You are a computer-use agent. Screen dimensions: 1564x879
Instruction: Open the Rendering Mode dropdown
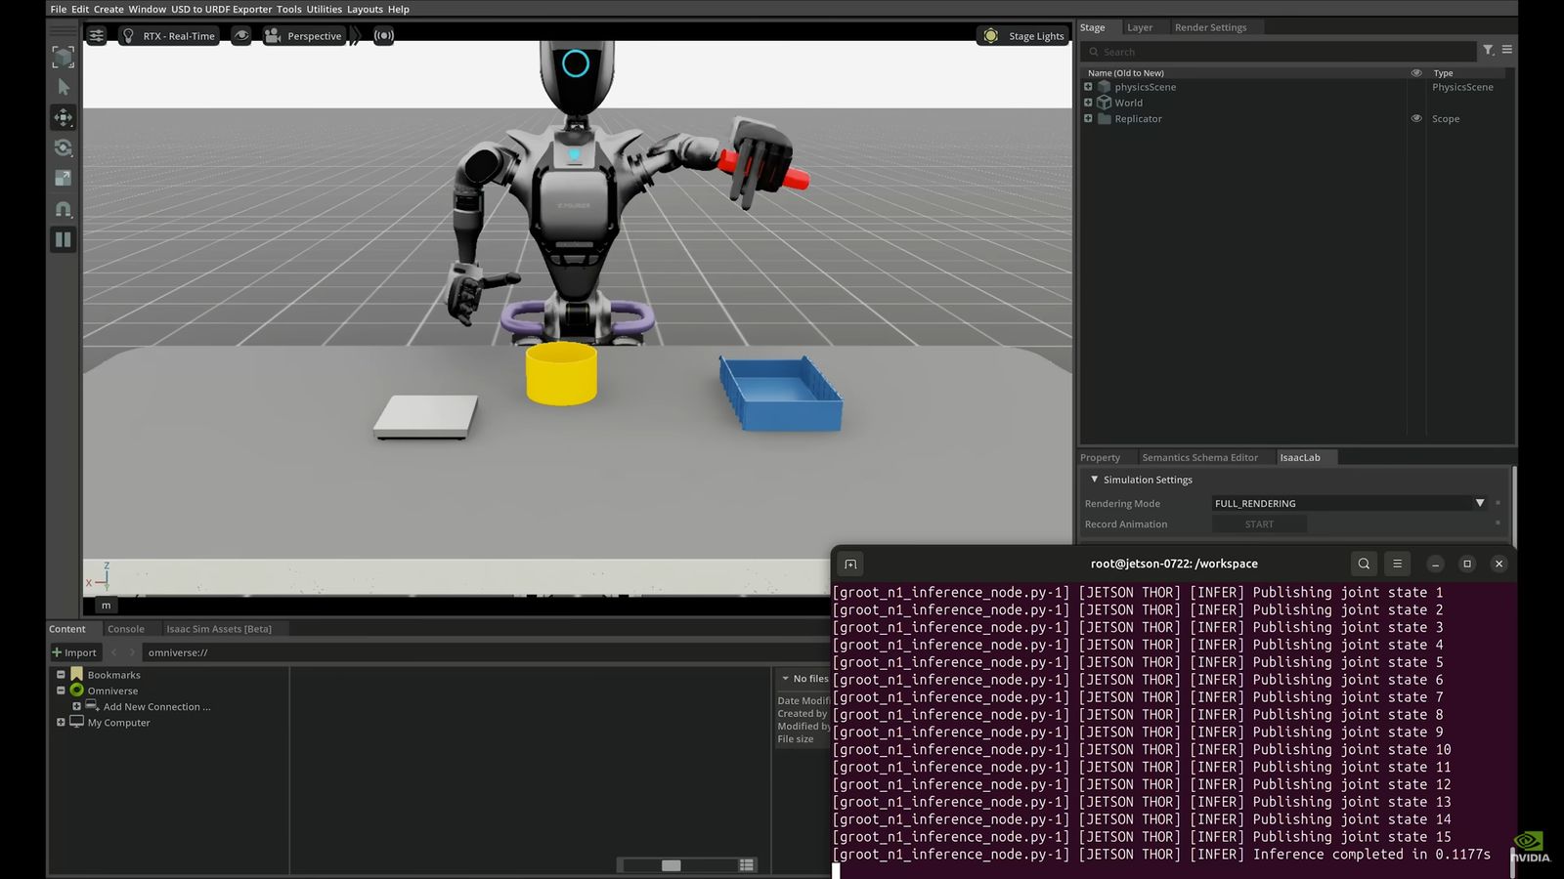1479,503
